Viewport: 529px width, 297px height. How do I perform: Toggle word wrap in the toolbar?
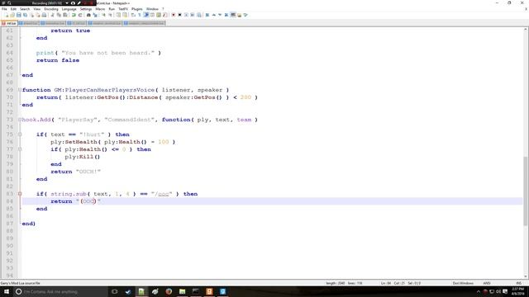click(133, 15)
